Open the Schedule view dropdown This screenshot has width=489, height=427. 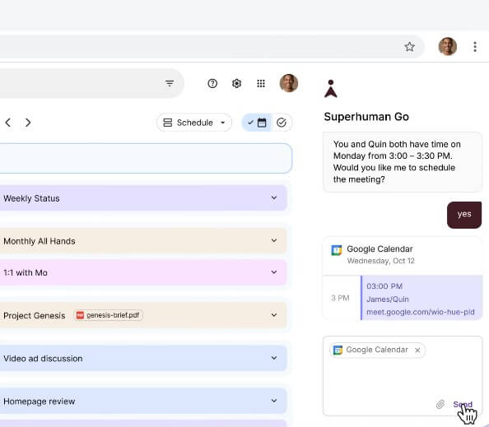[194, 123]
